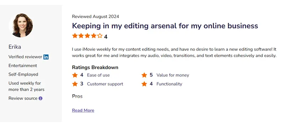Click the Value for money star icon
This screenshot has height=127, width=287.
[144, 75]
